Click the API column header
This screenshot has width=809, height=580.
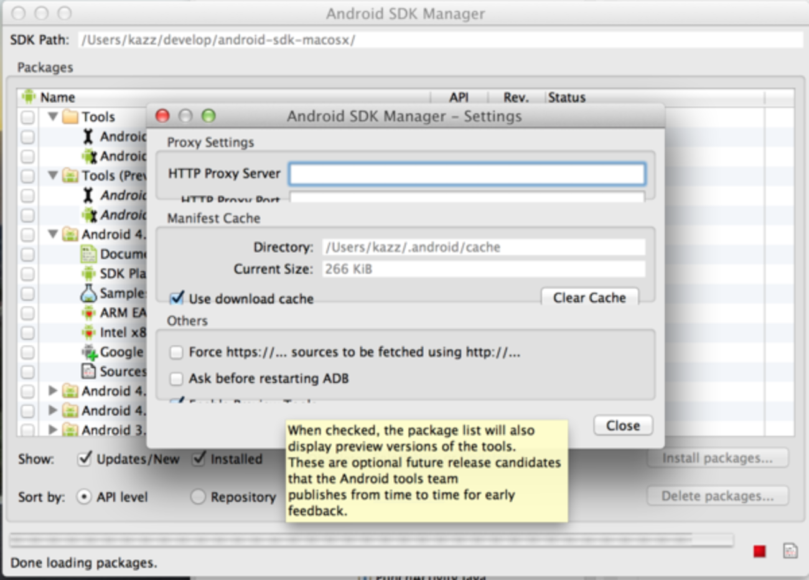tap(459, 97)
